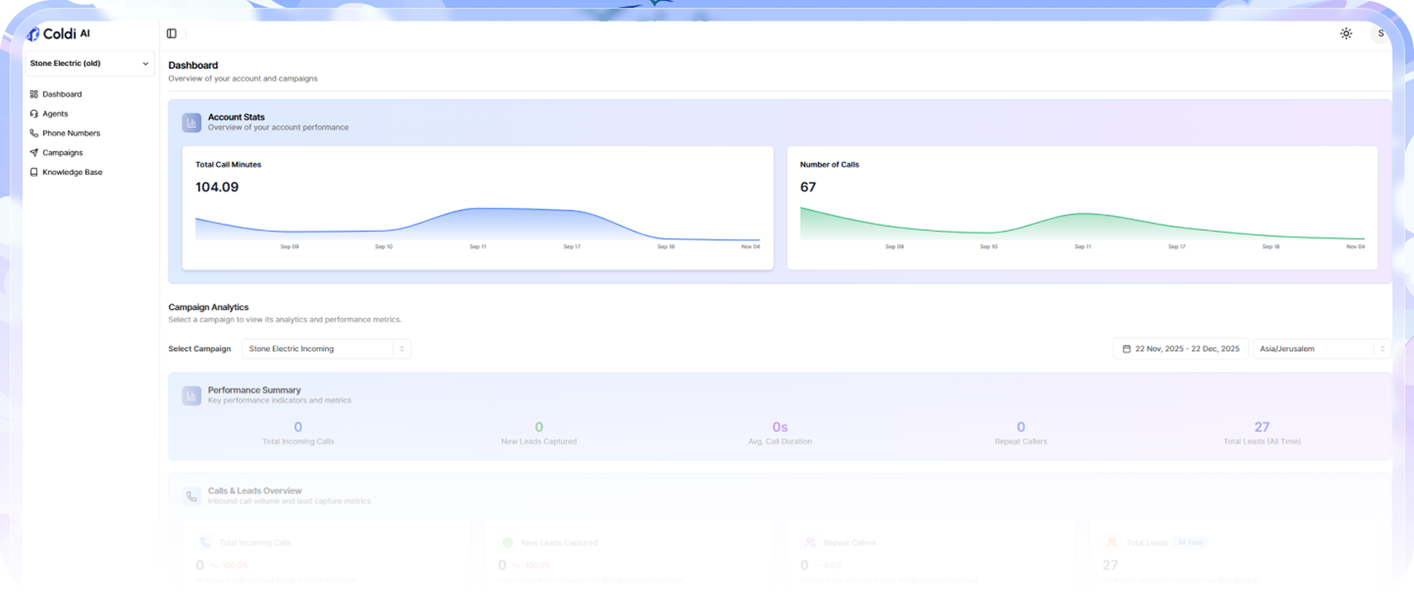Collapse the sidebar with the panel icon

click(x=171, y=34)
